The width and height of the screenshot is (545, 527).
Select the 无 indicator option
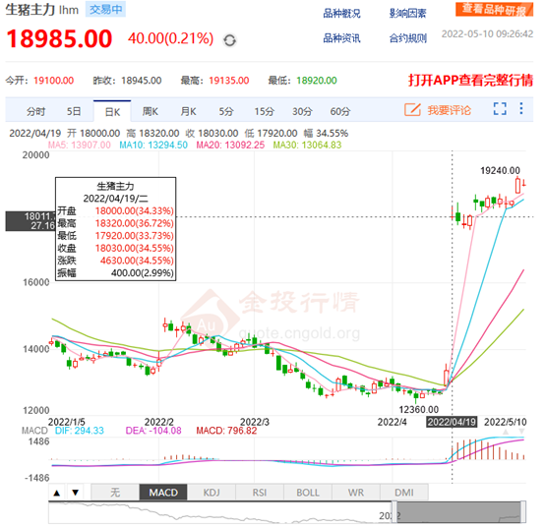point(115,493)
